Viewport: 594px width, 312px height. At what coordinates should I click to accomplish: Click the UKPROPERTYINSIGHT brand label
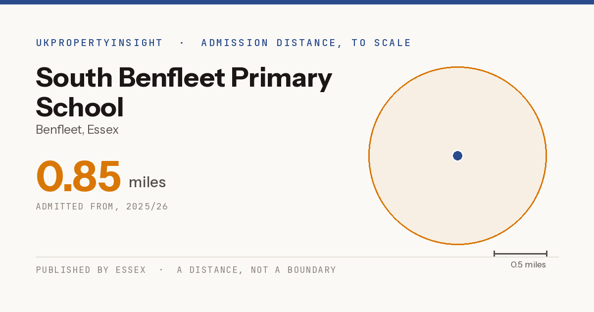(x=99, y=43)
